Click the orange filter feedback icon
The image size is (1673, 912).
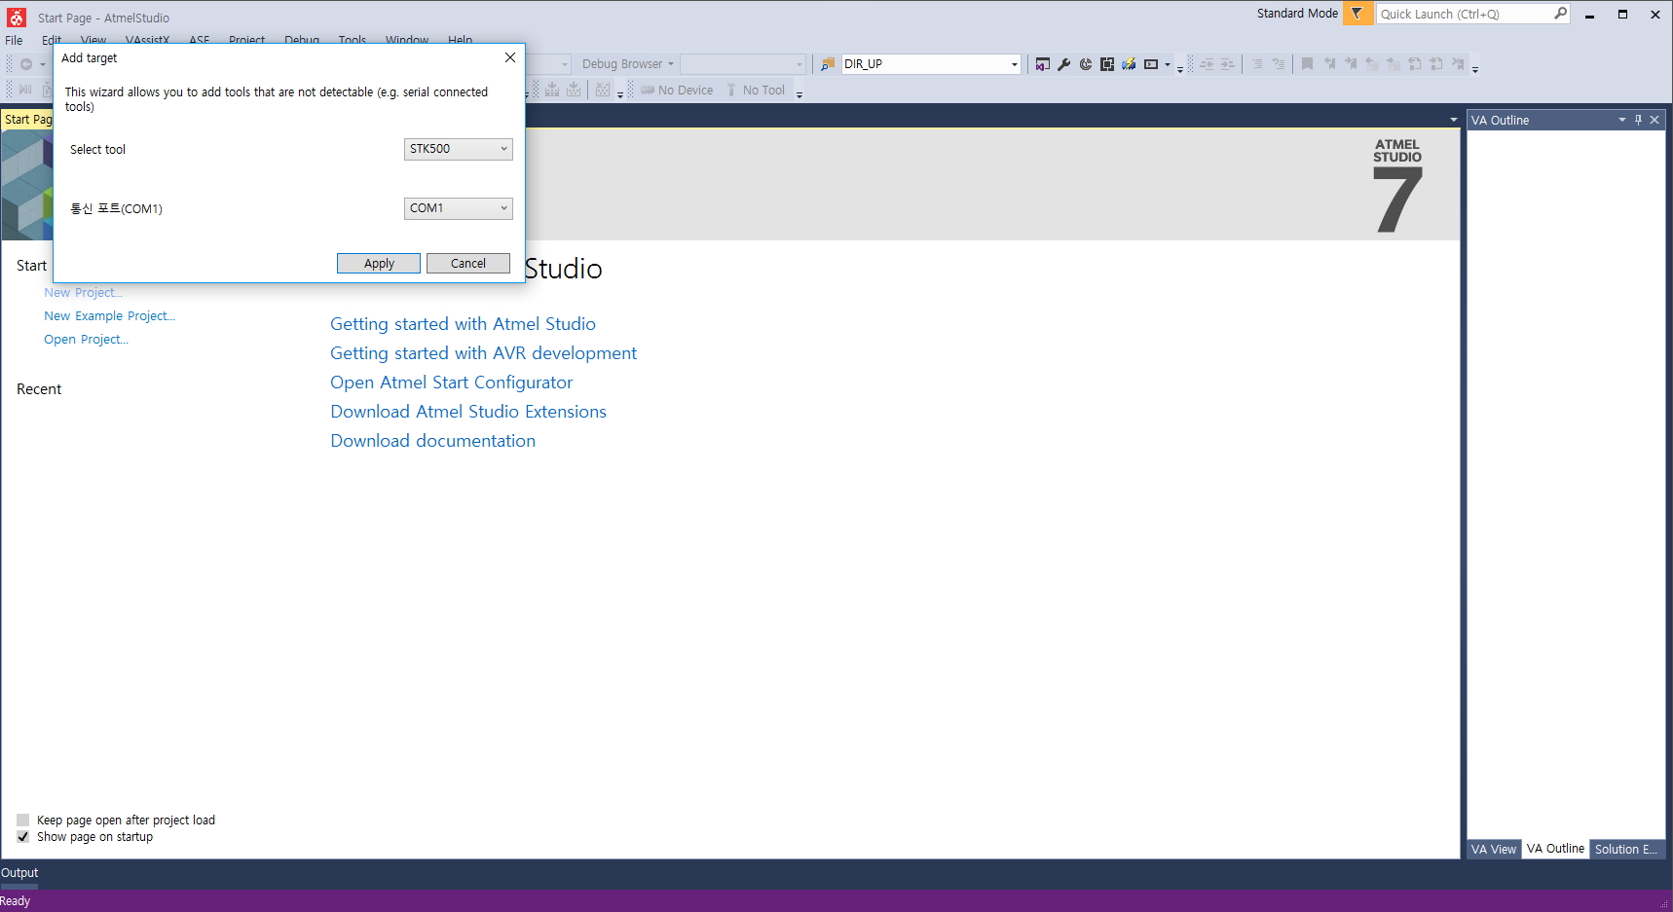coord(1357,14)
